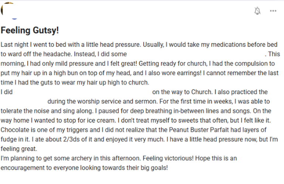Open the post titled Feeling Gutsy!
The width and height of the screenshot is (284, 184).
tap(30, 30)
